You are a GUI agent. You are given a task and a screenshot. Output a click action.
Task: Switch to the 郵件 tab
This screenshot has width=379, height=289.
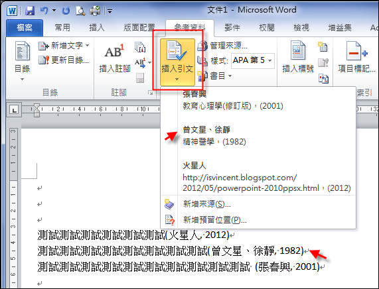click(x=232, y=28)
